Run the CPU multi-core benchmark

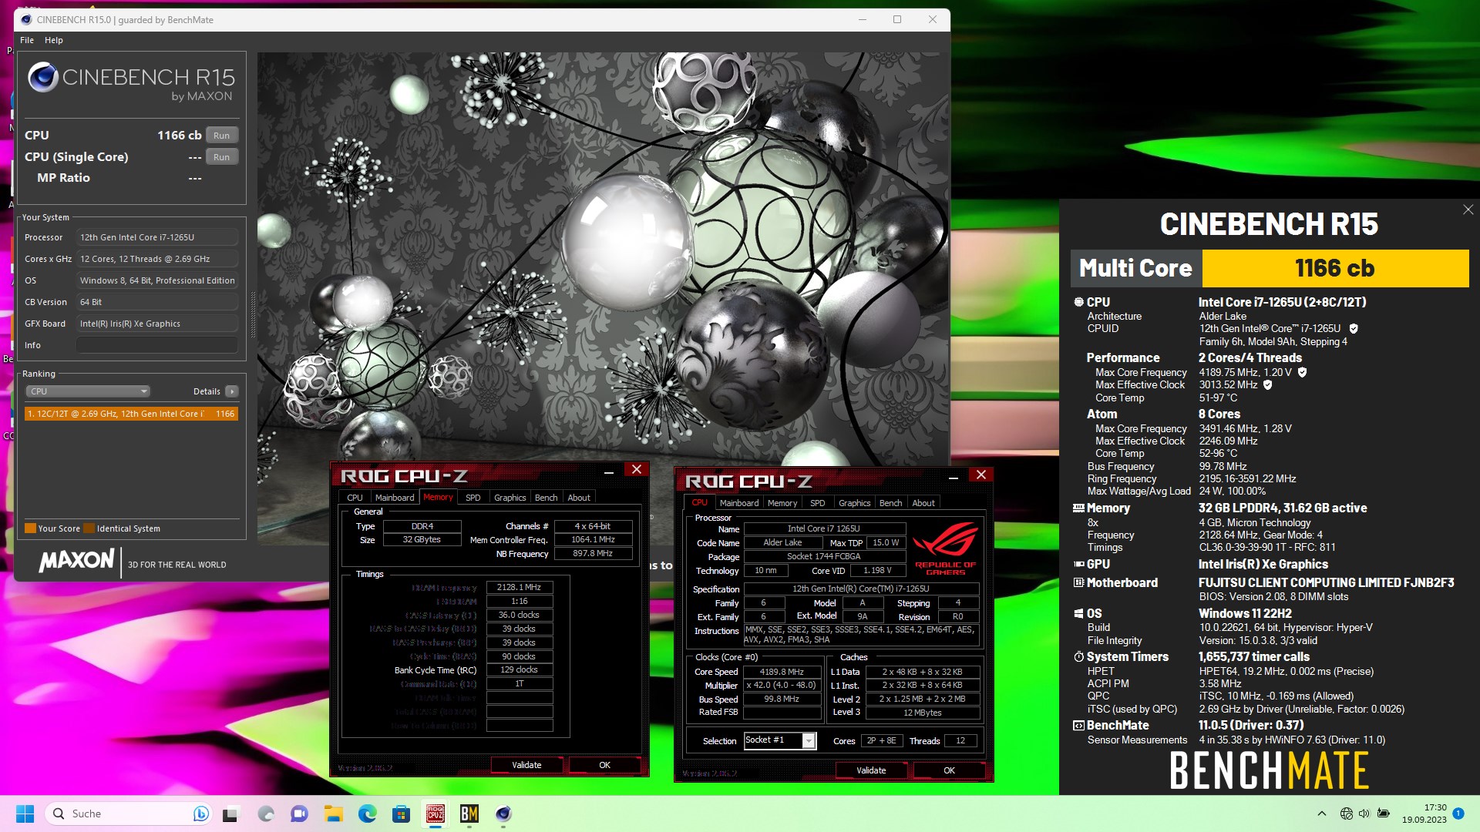[221, 136]
